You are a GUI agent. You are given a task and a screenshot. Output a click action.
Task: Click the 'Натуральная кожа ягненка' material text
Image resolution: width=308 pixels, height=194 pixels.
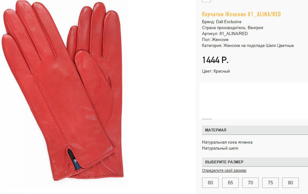(227, 142)
